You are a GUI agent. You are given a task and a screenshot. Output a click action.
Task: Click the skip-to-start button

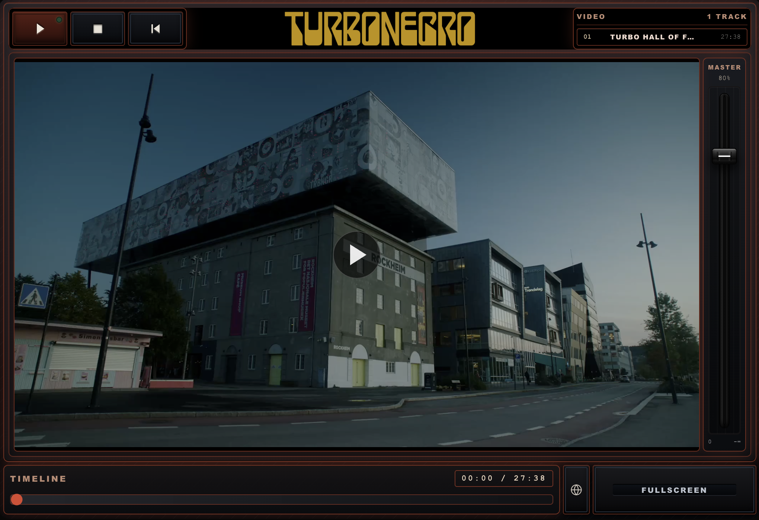(x=156, y=29)
